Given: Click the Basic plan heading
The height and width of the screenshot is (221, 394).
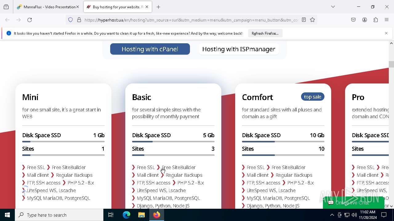Looking at the screenshot, I should (142, 97).
